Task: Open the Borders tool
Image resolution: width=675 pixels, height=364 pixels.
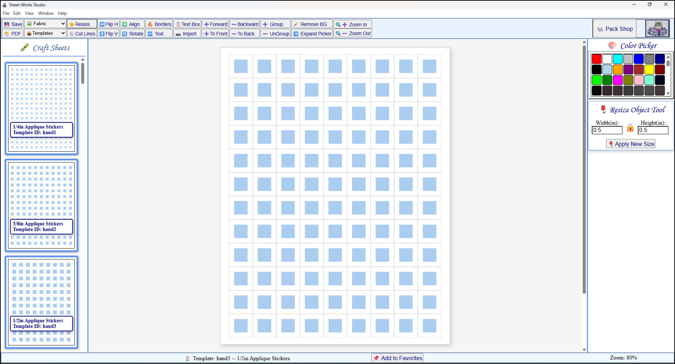Action: 159,24
